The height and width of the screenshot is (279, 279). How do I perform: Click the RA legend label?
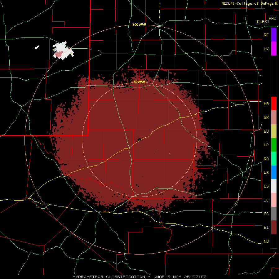click(266, 159)
